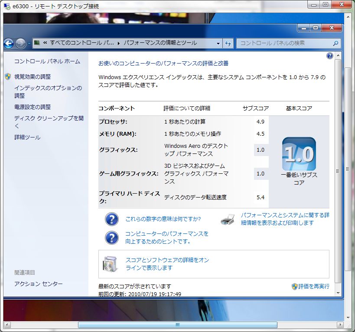Screen dimensions: 355x332
Task: Expand the address bar history dropdown
Action: (218, 43)
